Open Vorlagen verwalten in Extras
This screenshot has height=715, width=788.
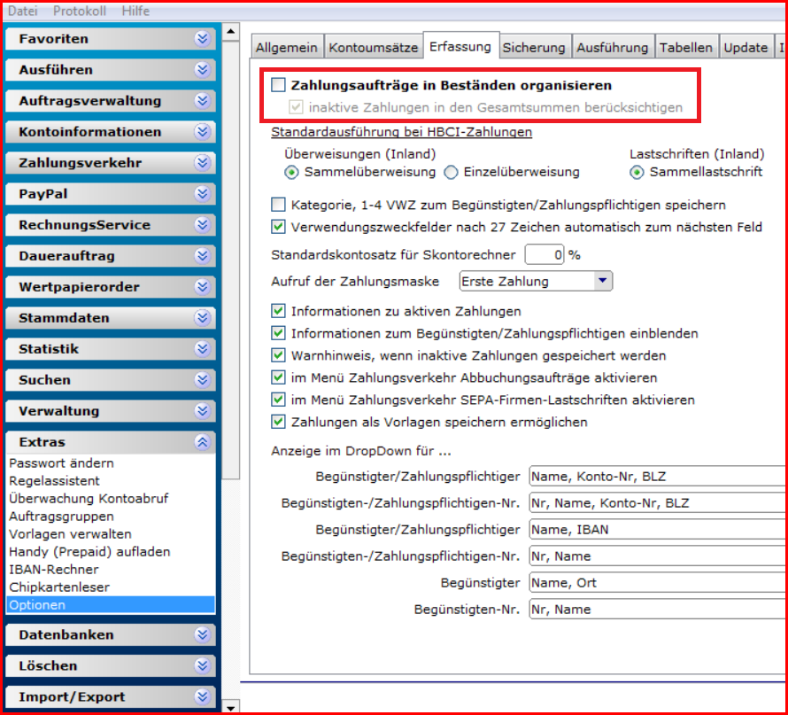coord(70,534)
